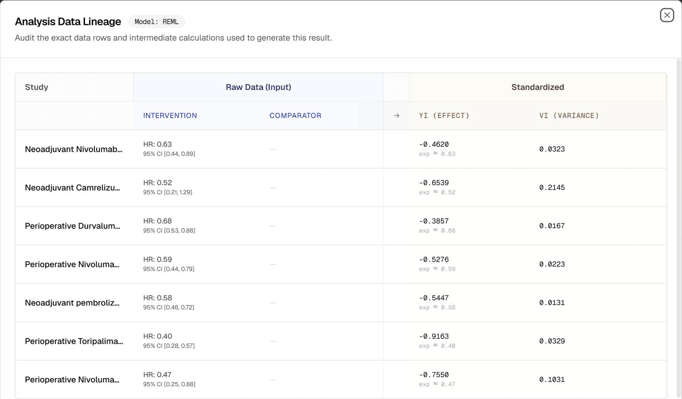Select the "Perioperative Durvalum…" study name
Image resolution: width=682 pixels, height=399 pixels.
pyautogui.click(x=72, y=226)
